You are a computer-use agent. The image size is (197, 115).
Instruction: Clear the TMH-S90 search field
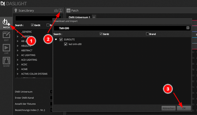click(x=188, y=28)
